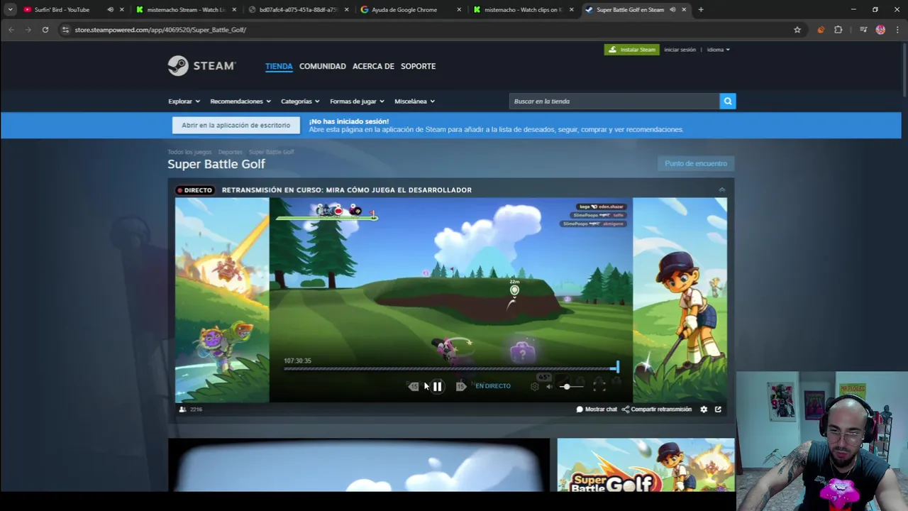Adjust the broadcast volume slider
Viewport: 908px width, 511px height.
[570, 386]
